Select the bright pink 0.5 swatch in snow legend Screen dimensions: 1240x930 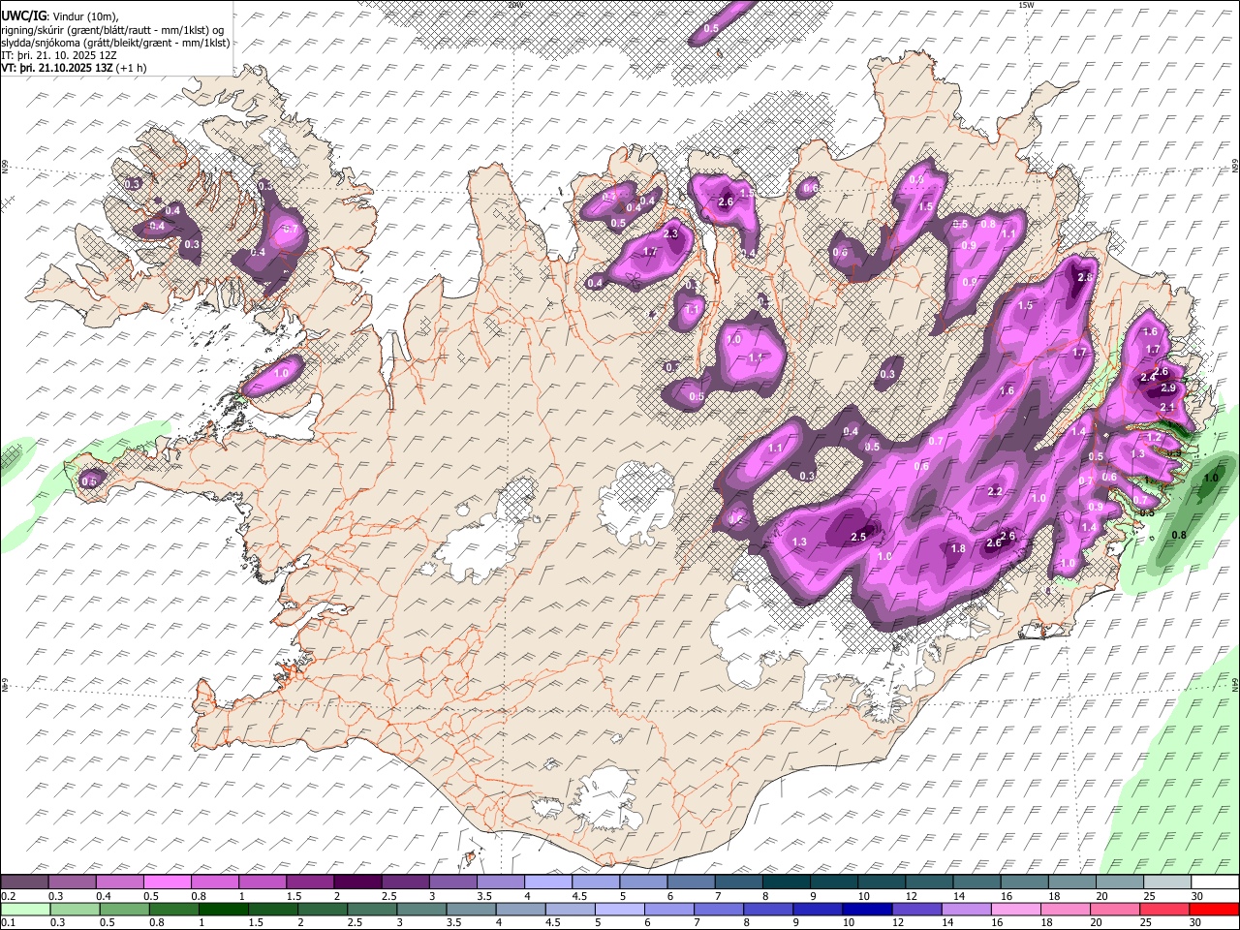click(x=167, y=883)
